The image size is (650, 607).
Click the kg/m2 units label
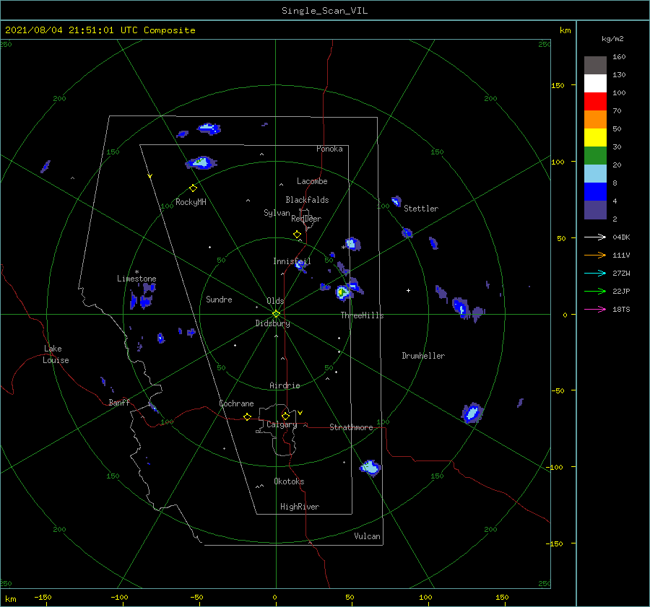point(612,39)
